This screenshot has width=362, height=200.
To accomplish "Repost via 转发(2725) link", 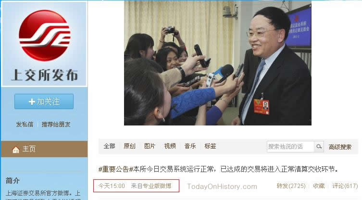I will (x=291, y=186).
